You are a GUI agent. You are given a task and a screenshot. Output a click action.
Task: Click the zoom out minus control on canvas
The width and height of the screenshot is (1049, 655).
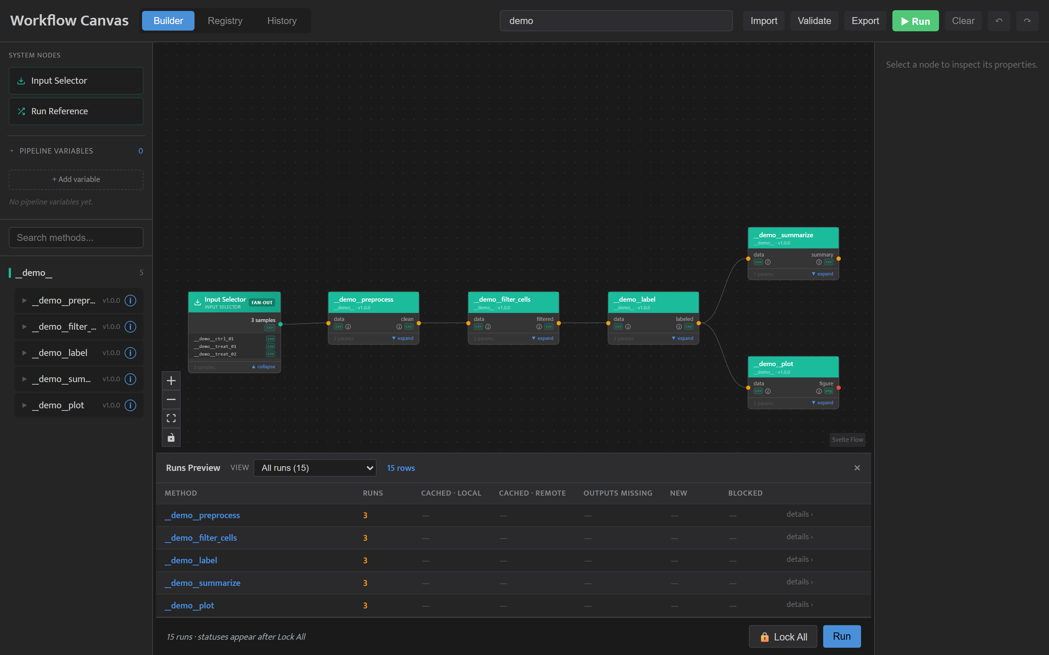tap(171, 400)
